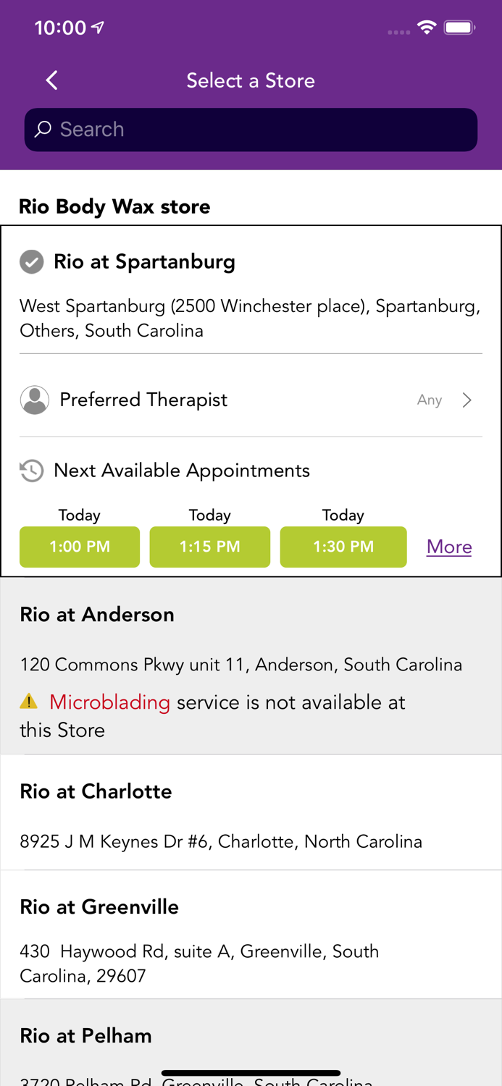Screen dimensions: 502x1086
Task: Tap the clock icon for Next Available Appointments
Action: pos(30,471)
